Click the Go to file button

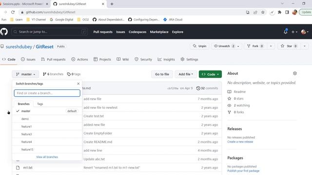162,74
